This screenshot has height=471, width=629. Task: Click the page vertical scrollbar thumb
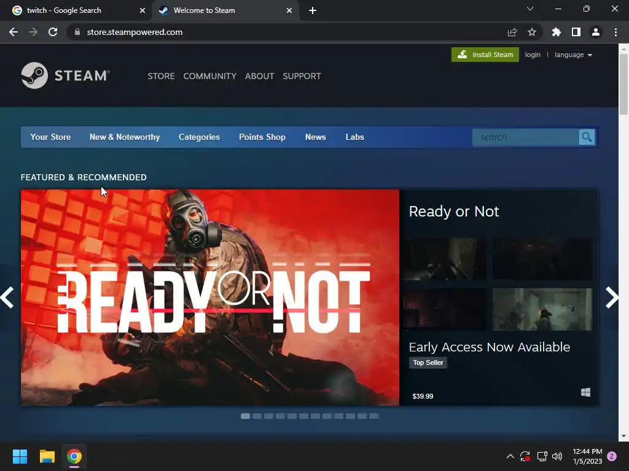coord(623,85)
